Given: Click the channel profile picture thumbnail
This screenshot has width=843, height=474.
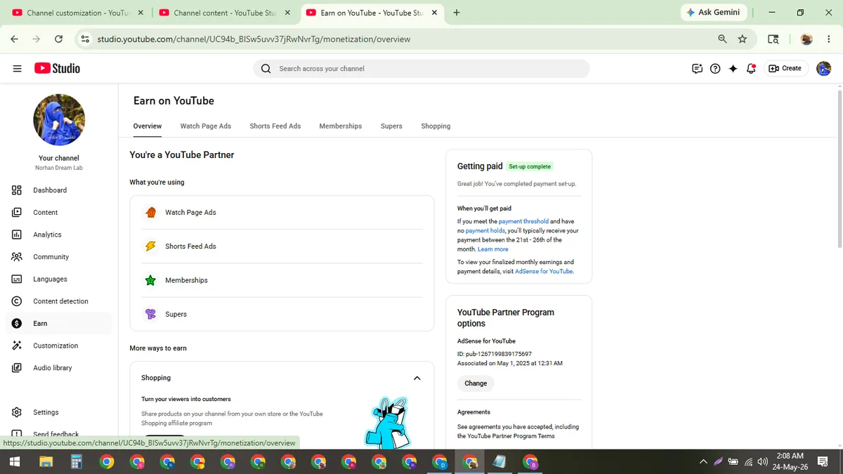Looking at the screenshot, I should pos(59,120).
